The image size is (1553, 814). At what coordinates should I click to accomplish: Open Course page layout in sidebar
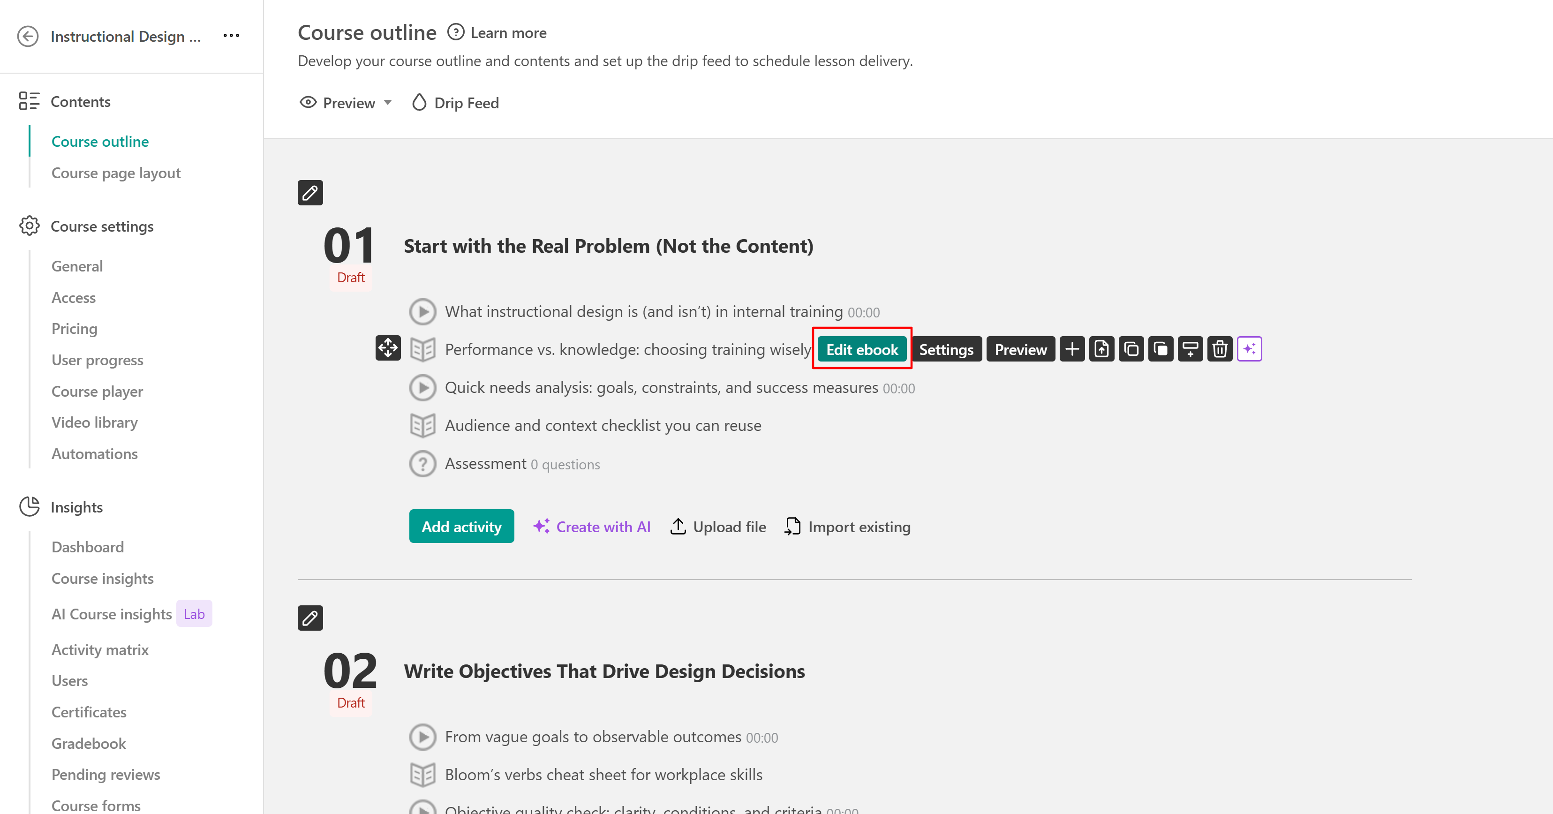point(116,173)
